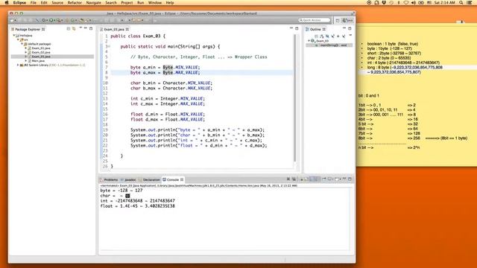477x268 pixels.
Task: Minimize the Console view
Action: tap(344, 179)
